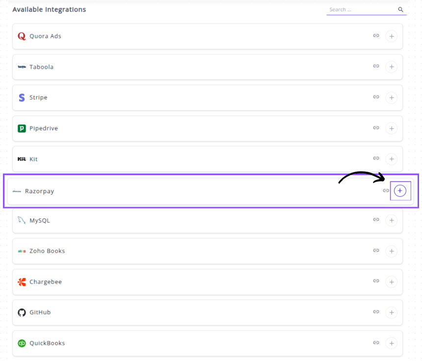Select the Chargebee row label
The height and width of the screenshot is (361, 422).
46,282
